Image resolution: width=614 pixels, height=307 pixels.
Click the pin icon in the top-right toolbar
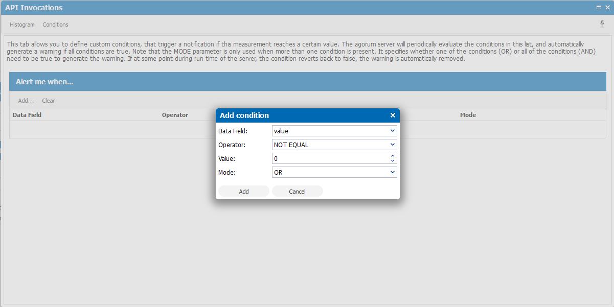pos(602,24)
